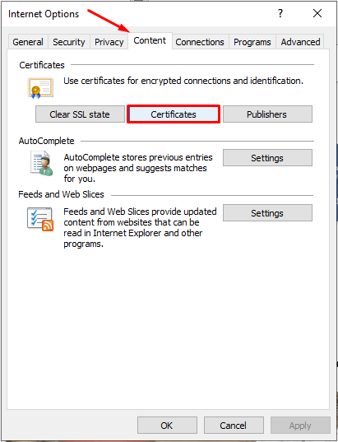Viewport: 338px width, 442px height.
Task: Click the AutoComplete person document icon
Action: [42, 163]
